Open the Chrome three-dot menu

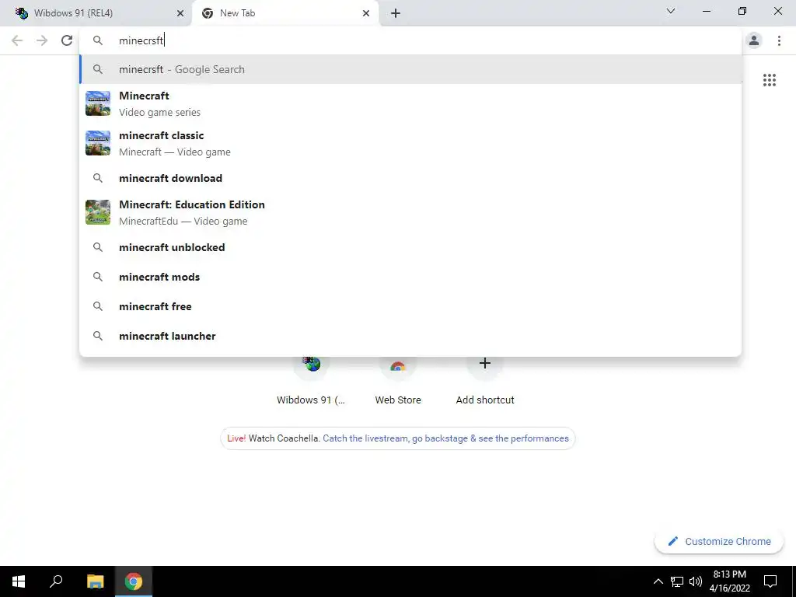pyautogui.click(x=779, y=40)
